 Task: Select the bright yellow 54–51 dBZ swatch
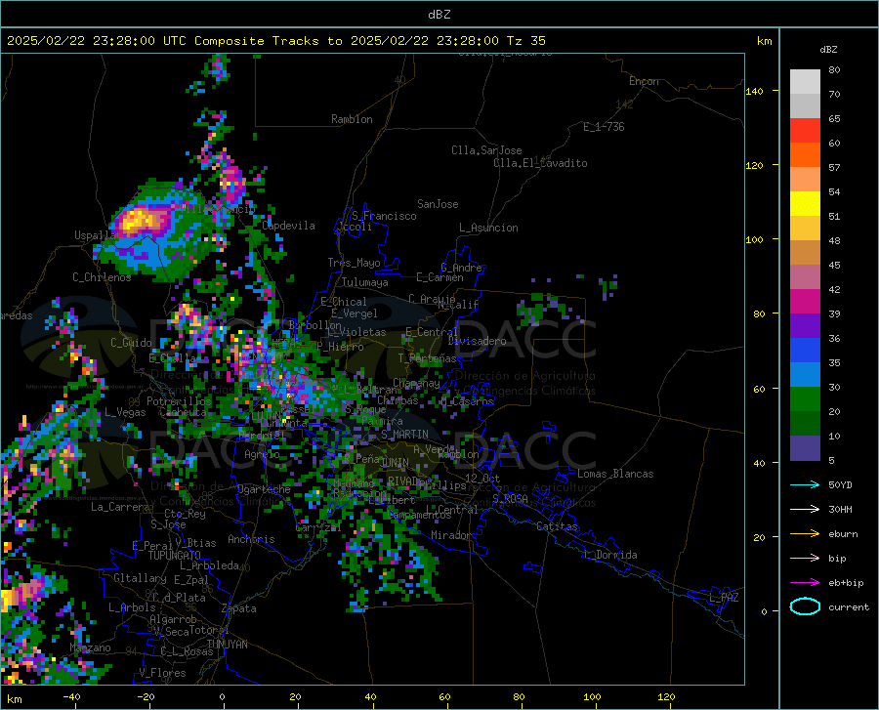point(805,204)
